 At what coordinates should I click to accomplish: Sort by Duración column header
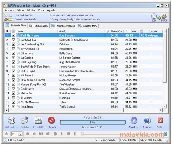point(114,31)
